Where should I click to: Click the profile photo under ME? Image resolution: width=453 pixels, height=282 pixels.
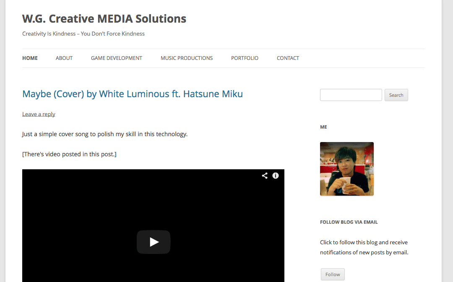pos(347,169)
